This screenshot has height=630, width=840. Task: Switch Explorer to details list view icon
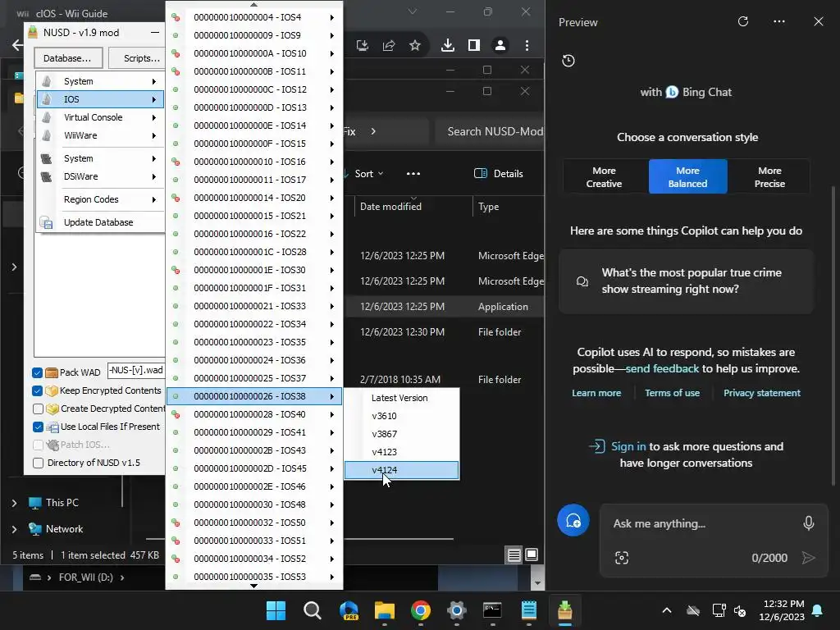514,555
